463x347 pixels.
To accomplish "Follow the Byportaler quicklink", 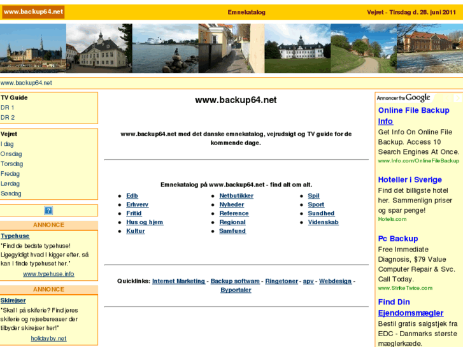I will pyautogui.click(x=236, y=290).
